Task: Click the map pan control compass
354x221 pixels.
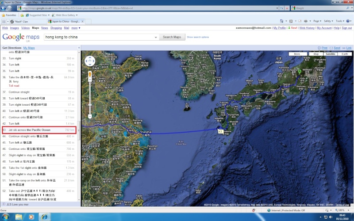Action: click(90, 61)
